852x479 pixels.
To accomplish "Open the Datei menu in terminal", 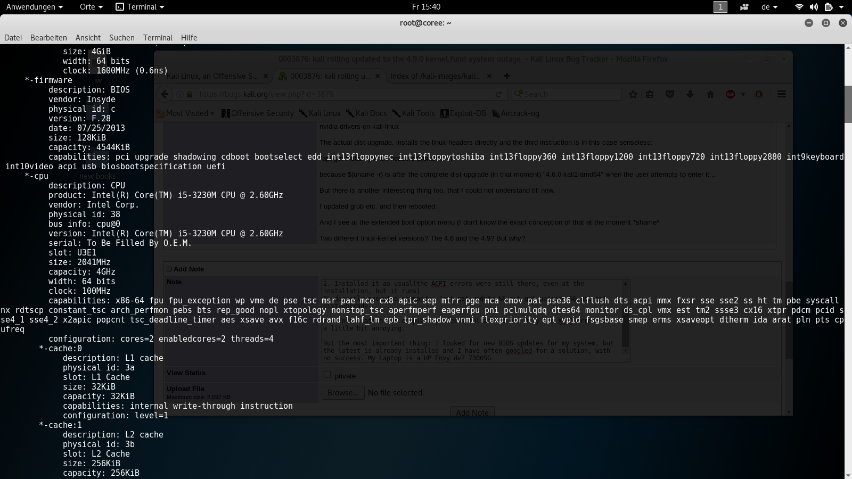I will coord(13,38).
